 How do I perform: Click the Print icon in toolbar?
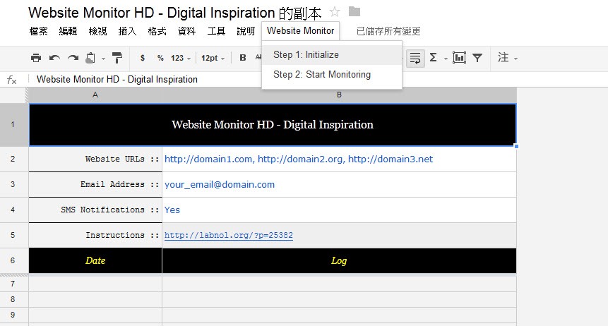[x=36, y=58]
